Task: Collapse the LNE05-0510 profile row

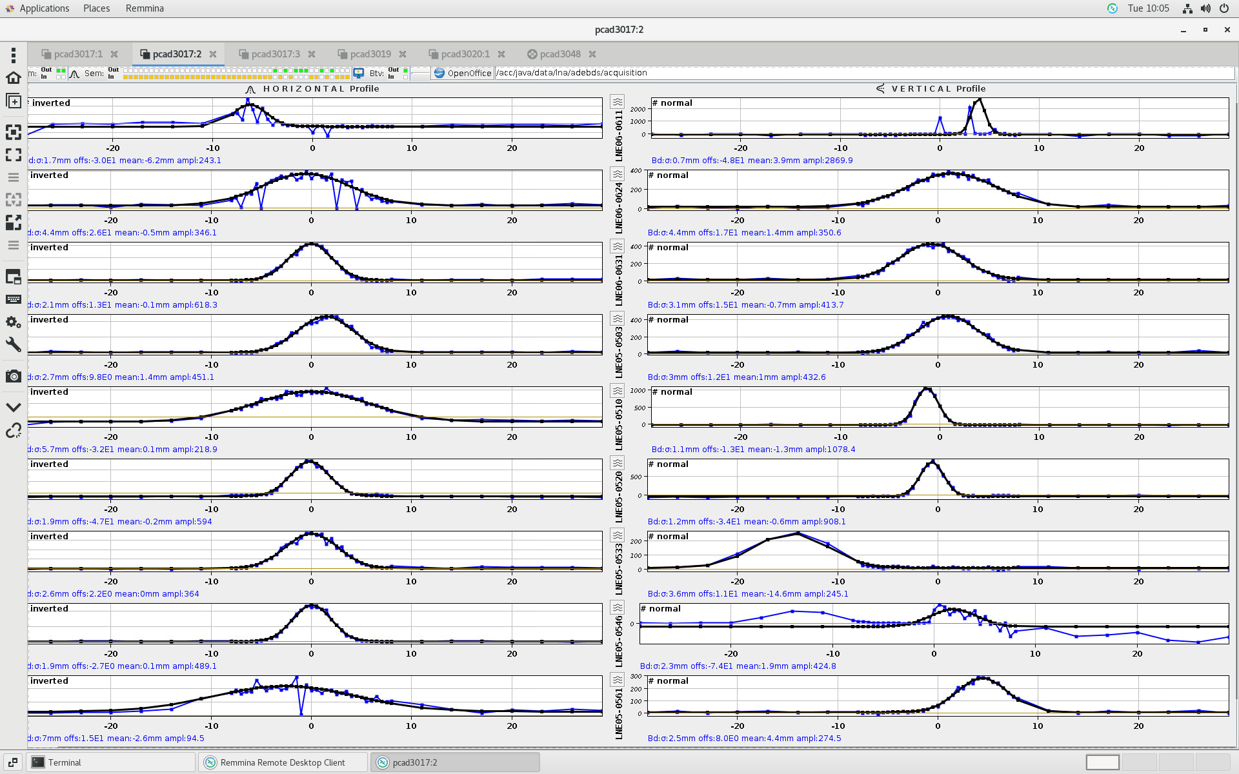Action: pos(618,391)
